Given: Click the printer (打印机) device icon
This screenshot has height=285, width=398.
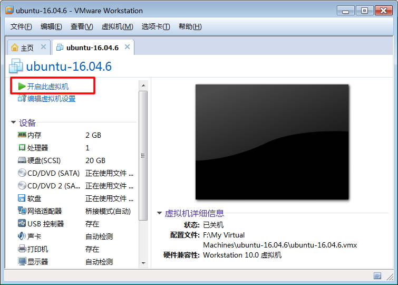Looking at the screenshot, I should [x=22, y=249].
